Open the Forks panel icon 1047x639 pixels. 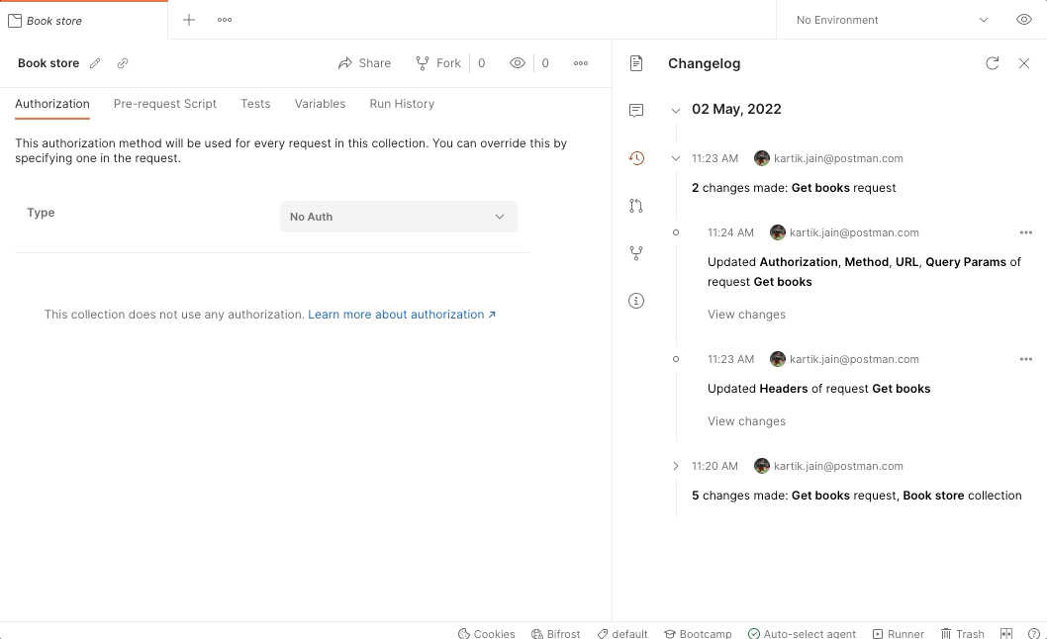(636, 253)
